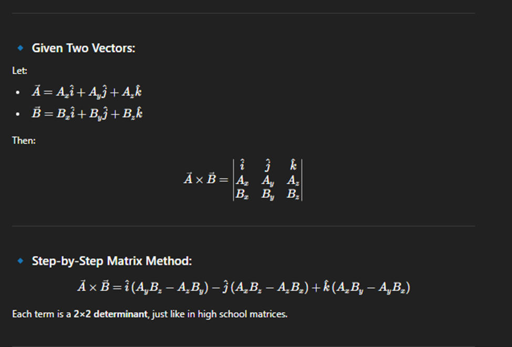Click the word Let: above the vectors
512x347 pixels.
[19, 70]
